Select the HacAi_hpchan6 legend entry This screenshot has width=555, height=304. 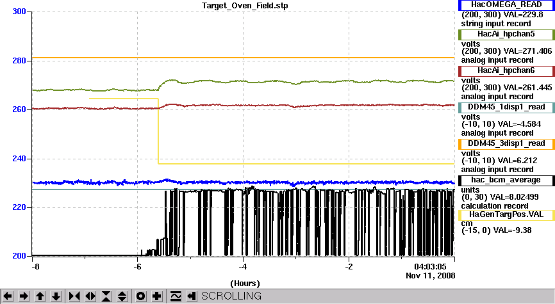coord(506,70)
